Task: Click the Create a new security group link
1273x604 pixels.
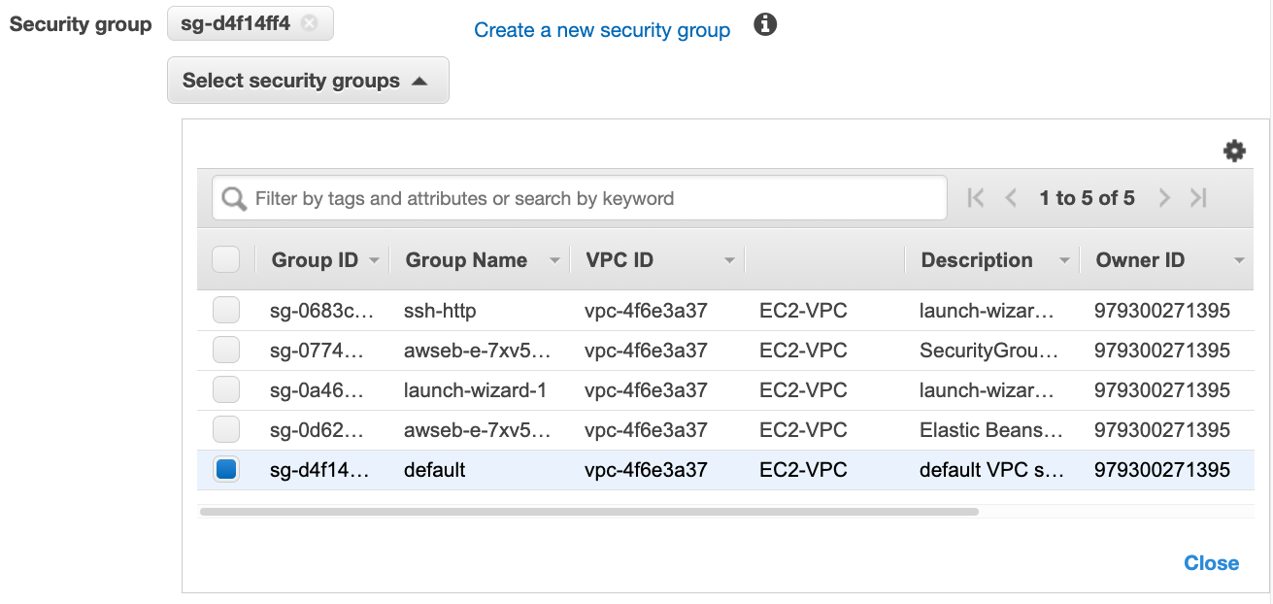Action: [x=602, y=30]
